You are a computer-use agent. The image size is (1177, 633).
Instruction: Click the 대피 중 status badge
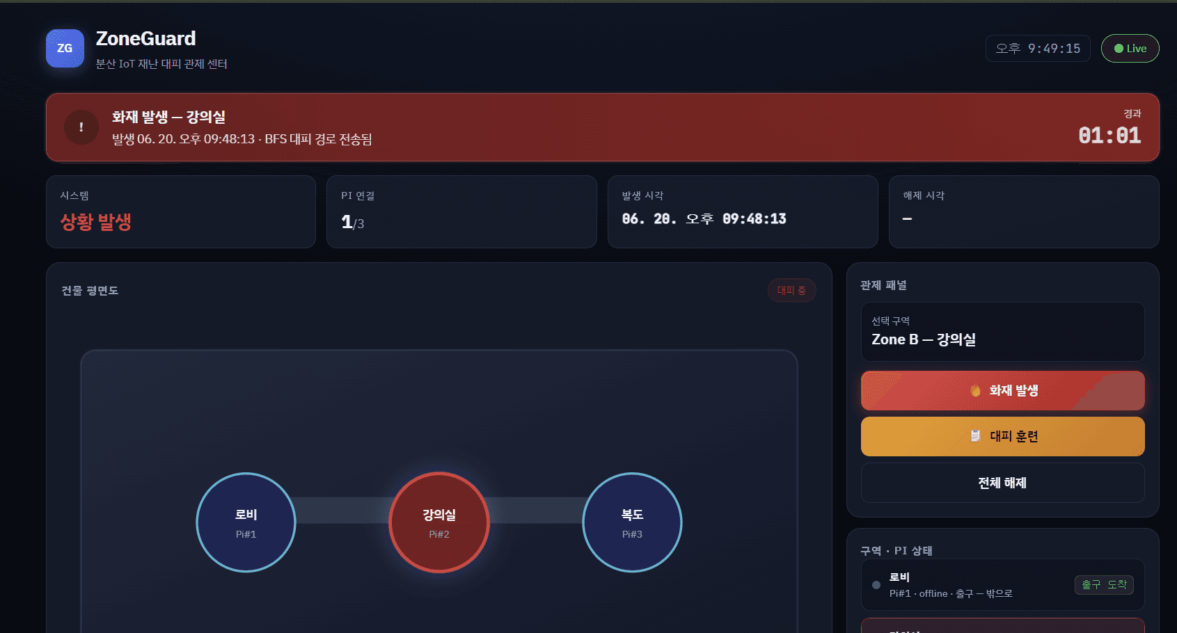coord(791,290)
